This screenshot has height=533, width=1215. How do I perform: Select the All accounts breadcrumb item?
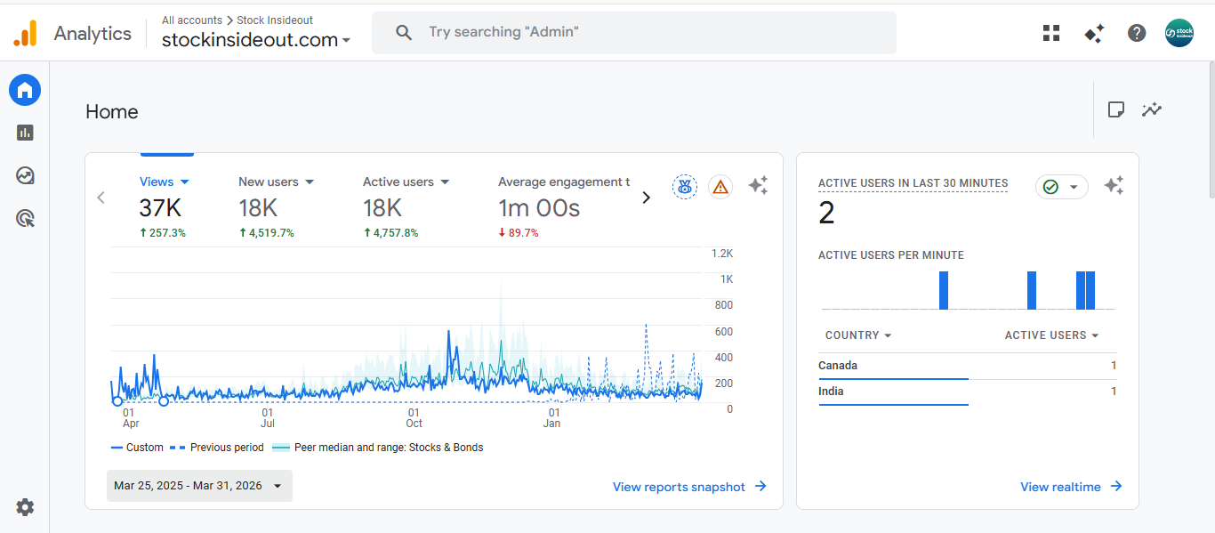coord(191,20)
